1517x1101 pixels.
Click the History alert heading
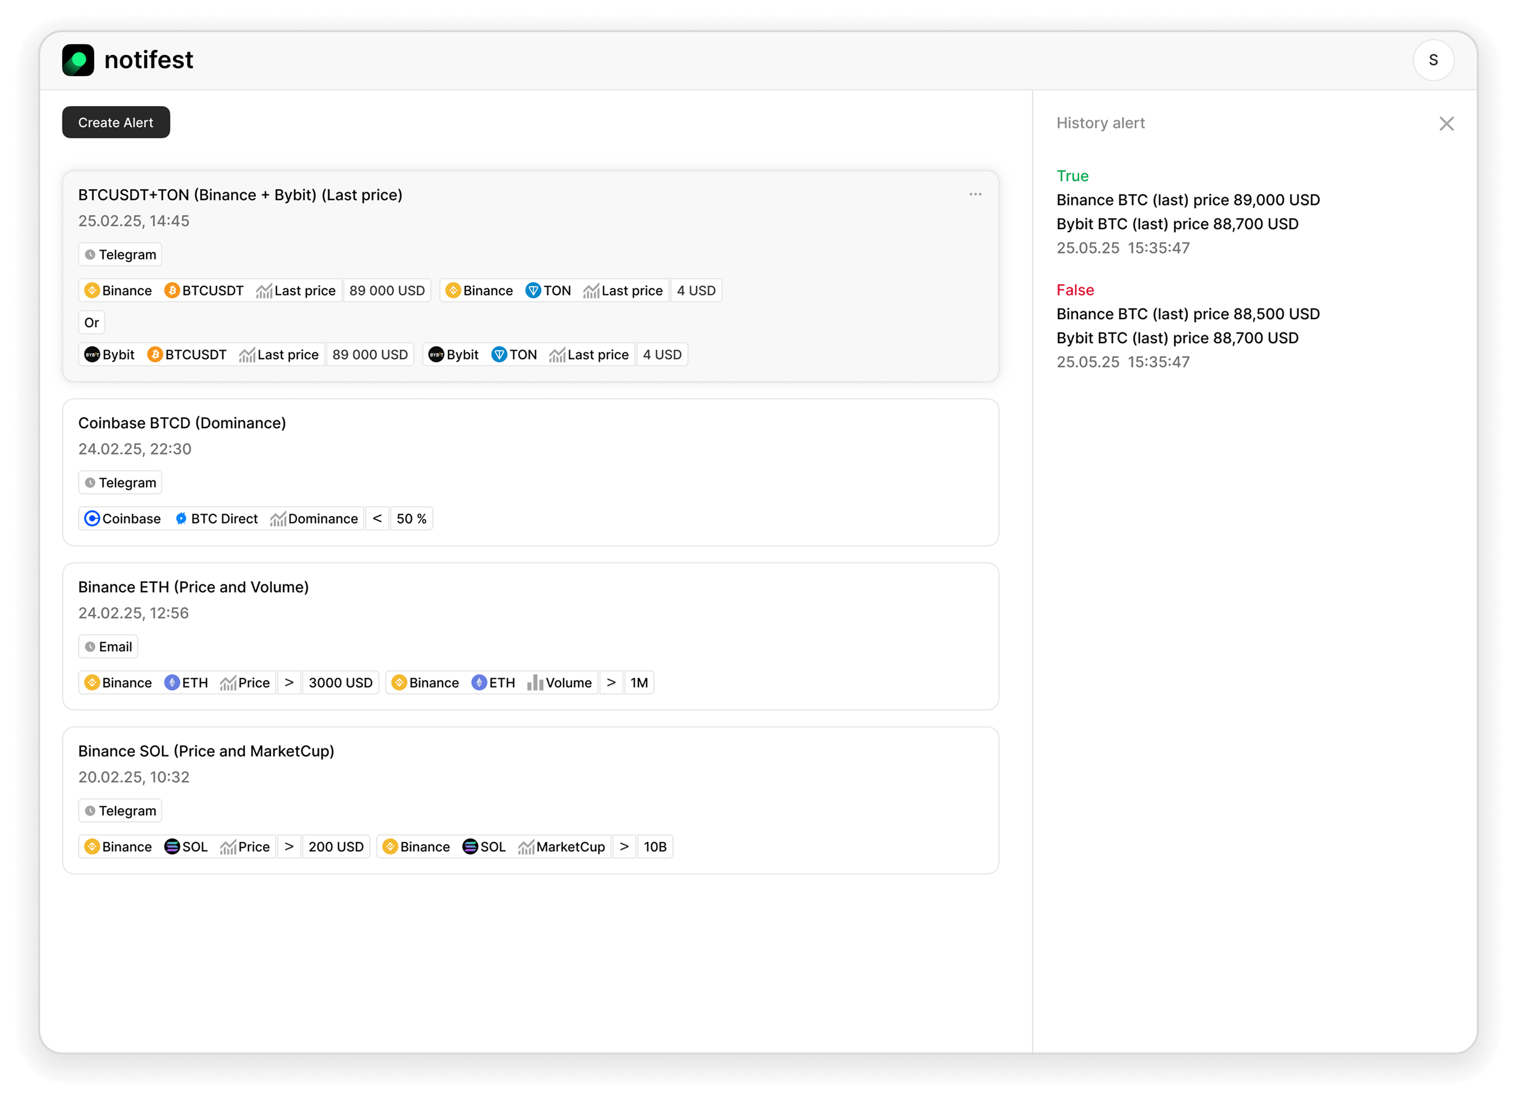tap(1100, 123)
